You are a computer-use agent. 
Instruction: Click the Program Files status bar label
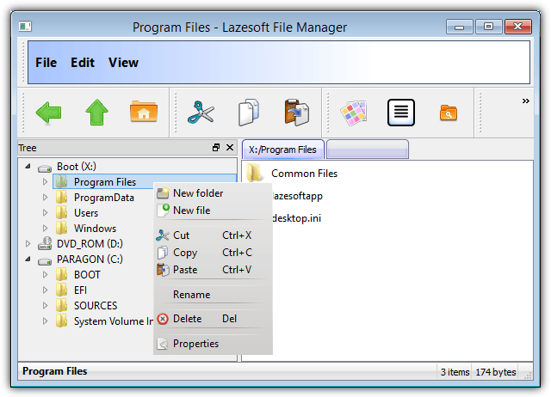coord(54,371)
